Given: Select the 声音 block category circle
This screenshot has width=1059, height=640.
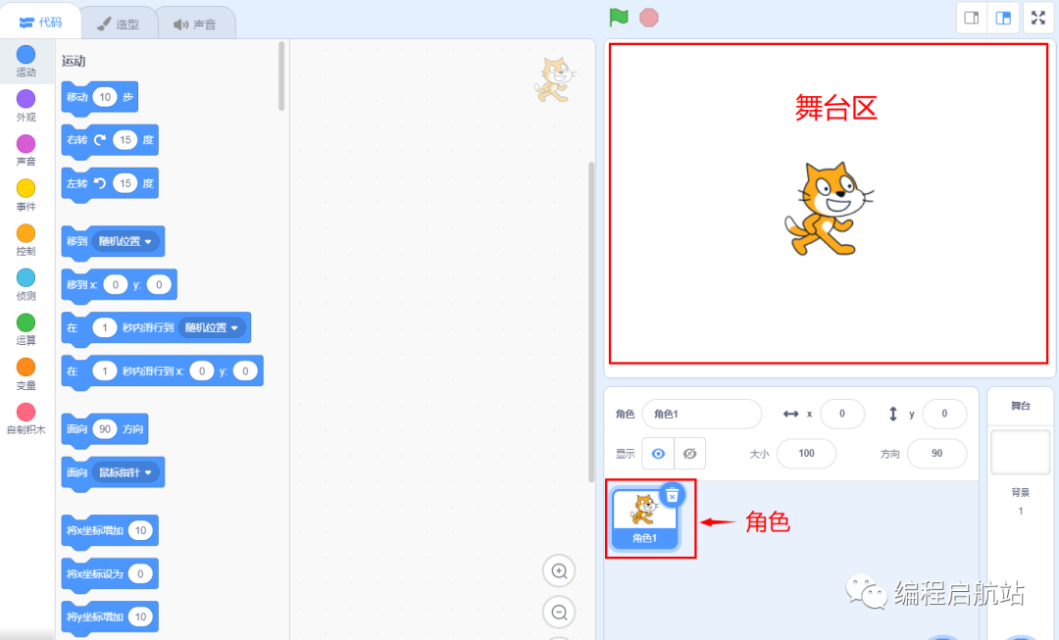Looking at the screenshot, I should click(x=25, y=144).
